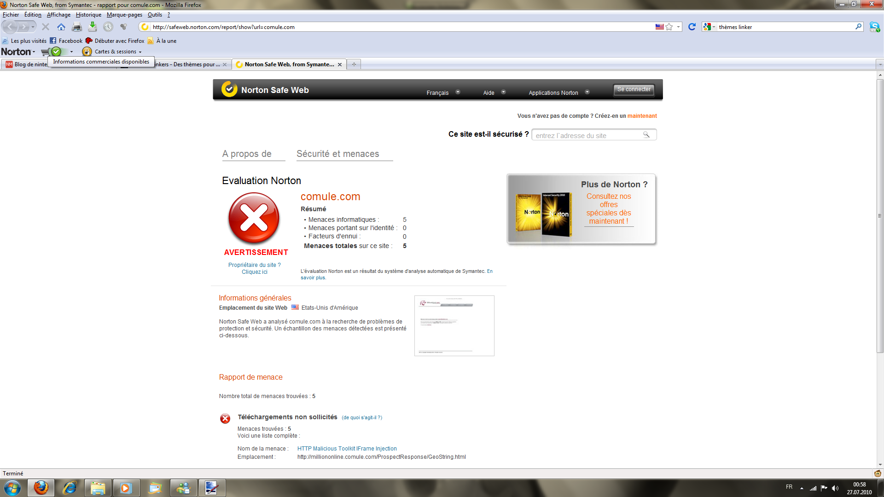Open the Downloads toolbar icon
Screen dimensions: 884x497
point(93,27)
